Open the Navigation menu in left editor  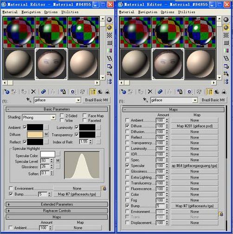(x=31, y=12)
